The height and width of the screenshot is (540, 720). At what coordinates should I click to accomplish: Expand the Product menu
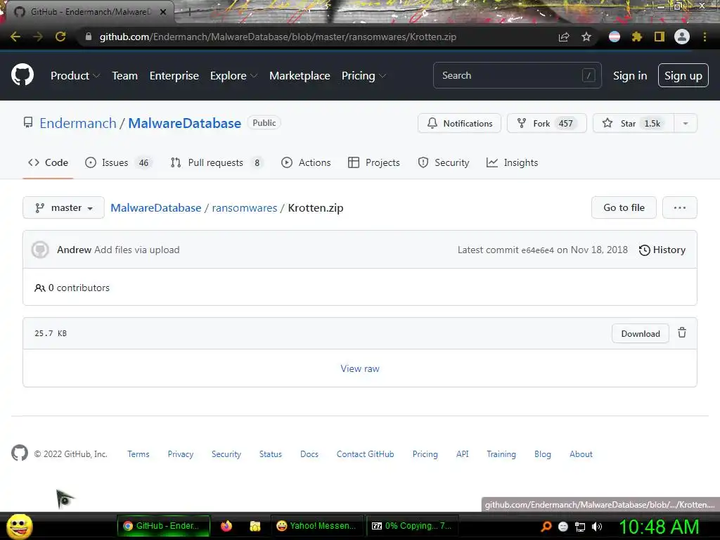(x=75, y=76)
